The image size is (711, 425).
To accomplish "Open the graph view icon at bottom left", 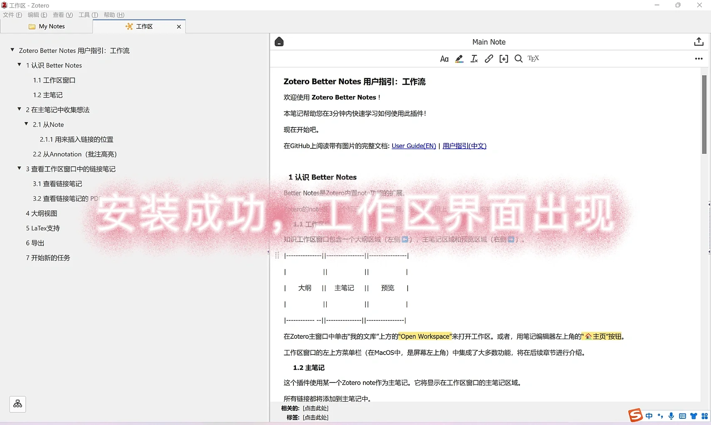I will 18,404.
